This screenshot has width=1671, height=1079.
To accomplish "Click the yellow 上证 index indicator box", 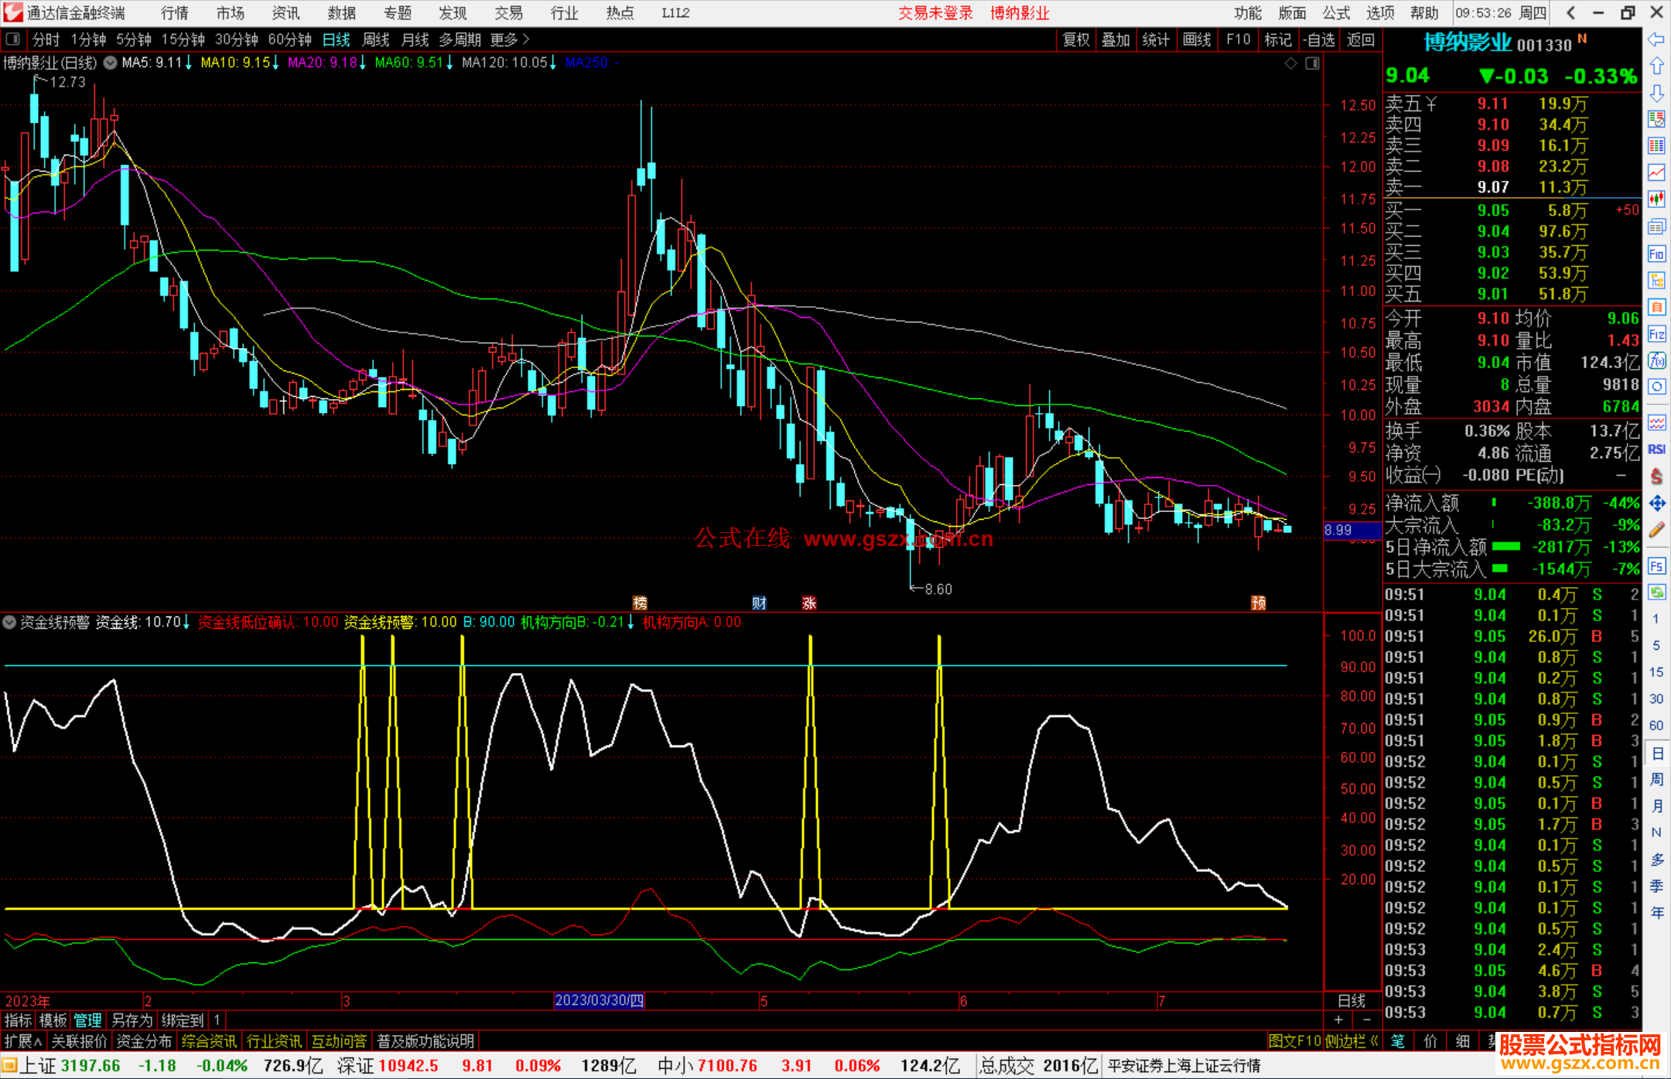I will pyautogui.click(x=9, y=1066).
